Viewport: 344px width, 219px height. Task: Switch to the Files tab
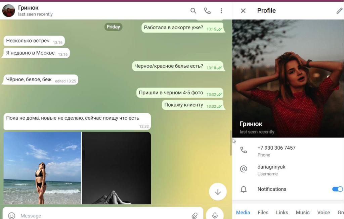pos(263,212)
